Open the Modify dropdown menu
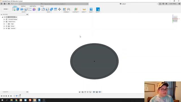The image size is (181, 102). (49, 12)
